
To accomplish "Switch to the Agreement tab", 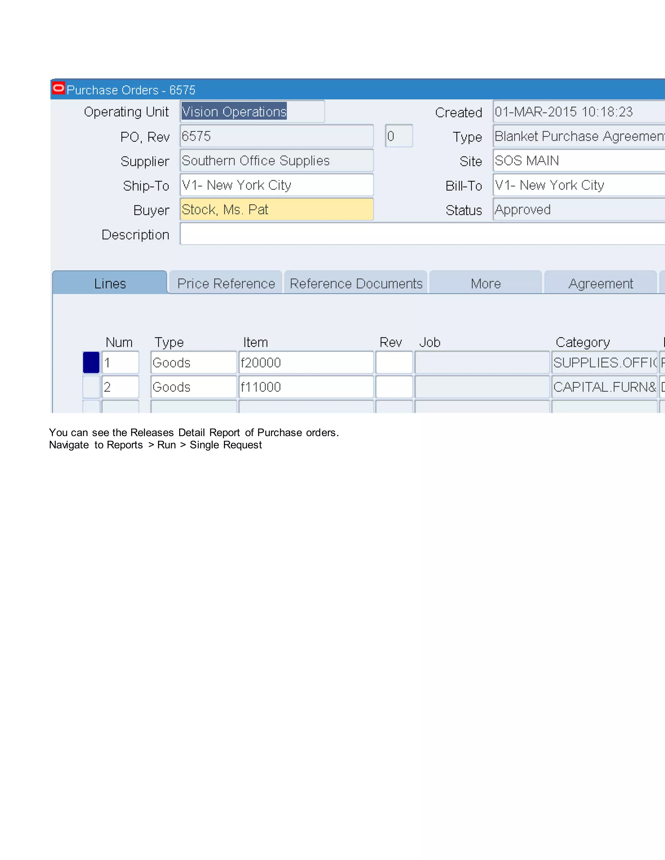I will point(601,283).
